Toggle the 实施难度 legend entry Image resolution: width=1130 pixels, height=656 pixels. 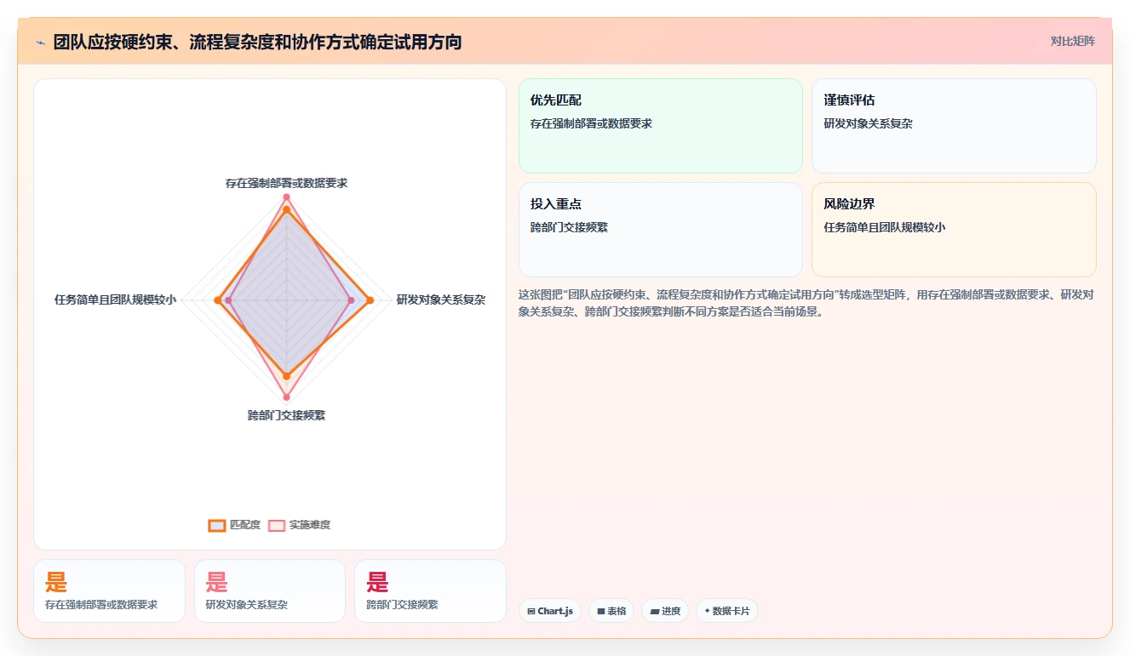point(299,525)
